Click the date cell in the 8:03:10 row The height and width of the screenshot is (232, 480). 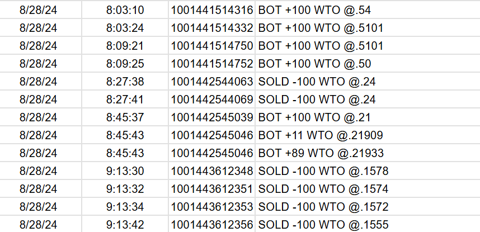(38, 10)
